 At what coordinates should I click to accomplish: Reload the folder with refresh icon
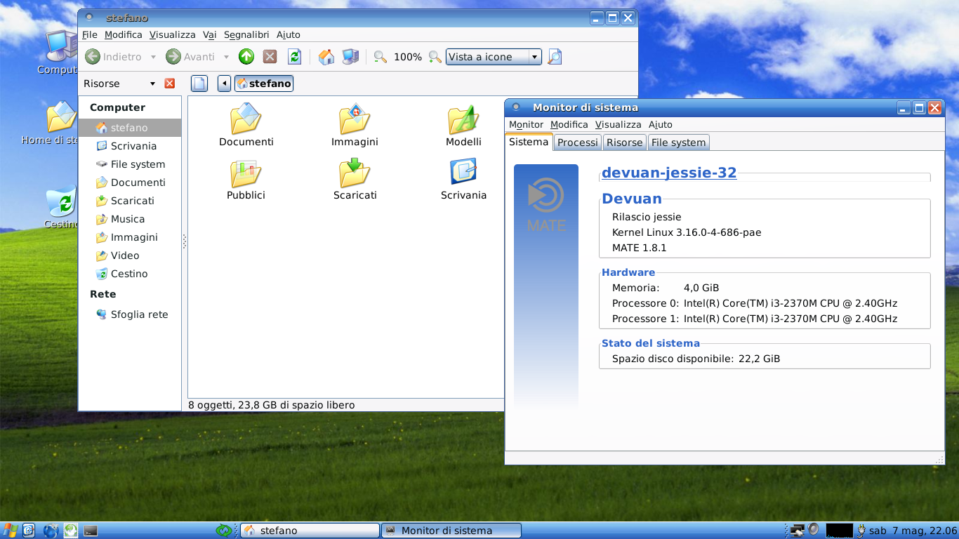click(295, 57)
